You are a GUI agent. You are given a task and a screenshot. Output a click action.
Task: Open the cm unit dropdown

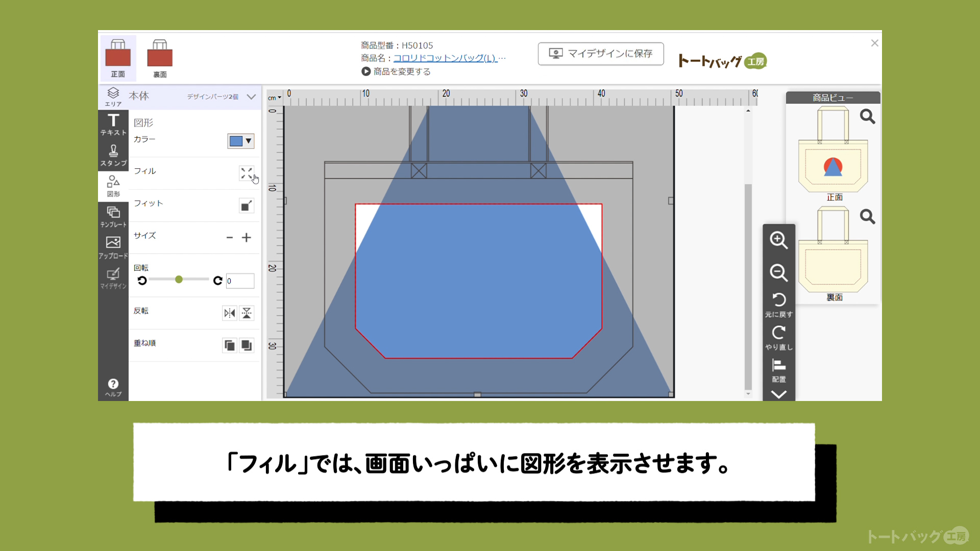(x=275, y=97)
